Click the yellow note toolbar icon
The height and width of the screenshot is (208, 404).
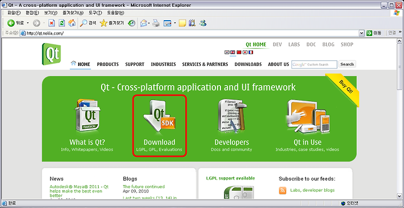point(182,23)
